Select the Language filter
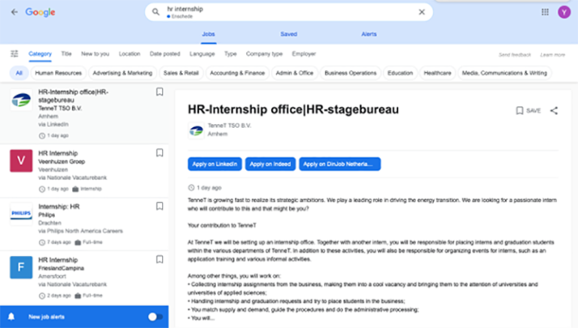Image resolution: width=578 pixels, height=328 pixels. pos(202,54)
